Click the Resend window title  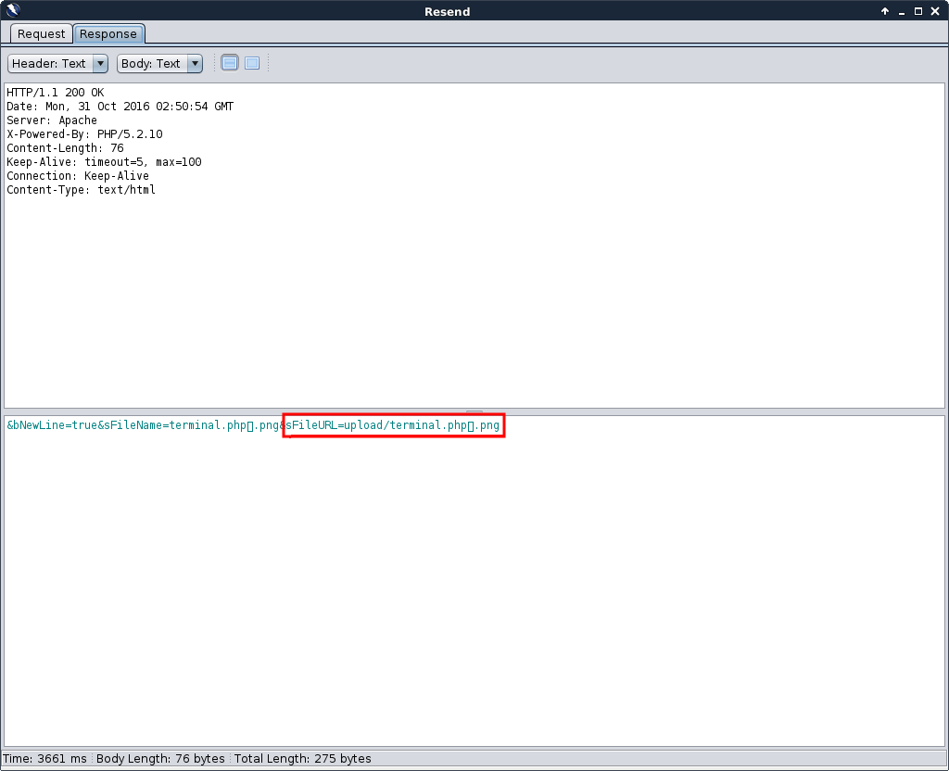(448, 11)
